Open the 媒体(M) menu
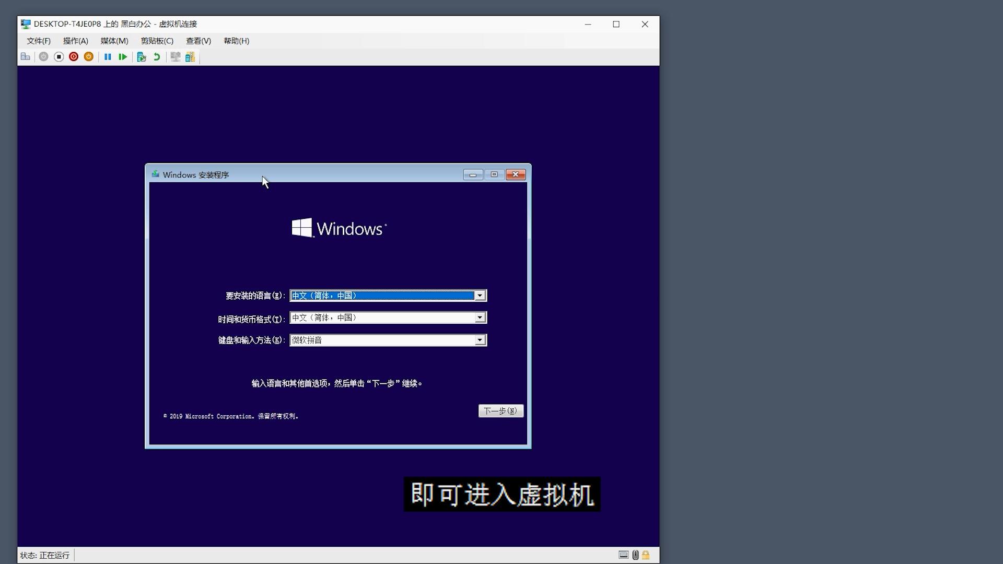Viewport: 1003px width, 564px height. 114,41
